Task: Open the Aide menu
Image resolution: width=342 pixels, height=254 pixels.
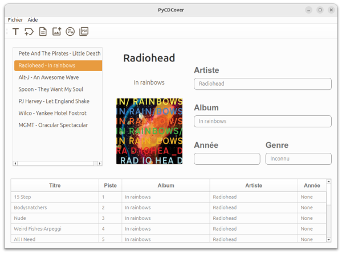Action: pos(32,19)
